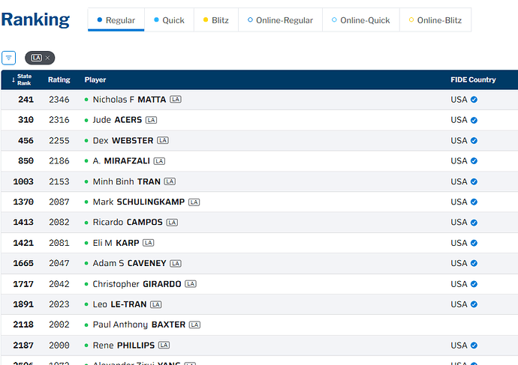This screenshot has width=518, height=365.
Task: Open Mark SCHULINGKAMP player profile
Action: coord(139,202)
